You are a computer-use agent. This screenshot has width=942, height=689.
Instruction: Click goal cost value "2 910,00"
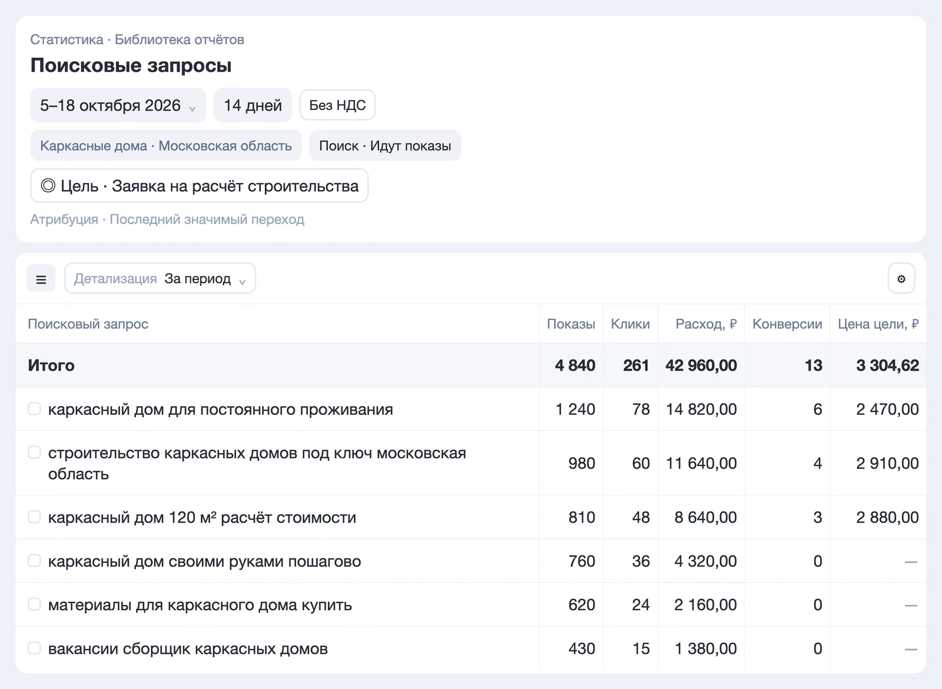888,463
